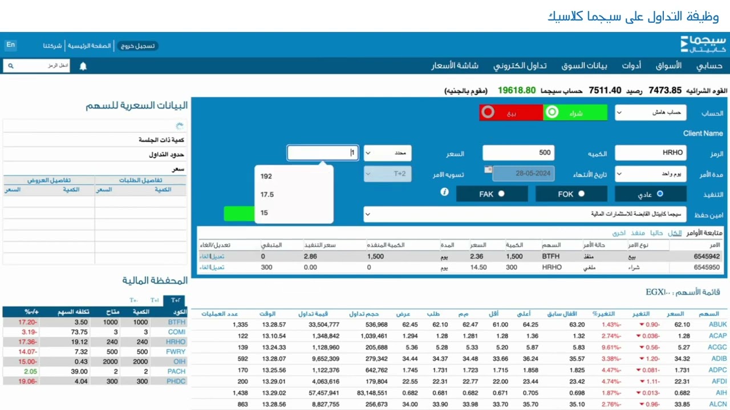Image resolution: width=730 pixels, height=410 pixels.
Task: Open the T+2 settlement dropdown
Action: coord(387,174)
